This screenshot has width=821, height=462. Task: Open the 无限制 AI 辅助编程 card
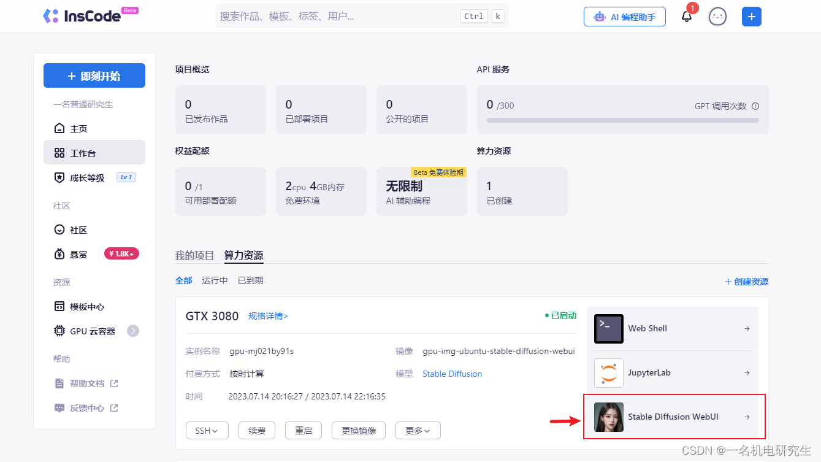pos(422,191)
